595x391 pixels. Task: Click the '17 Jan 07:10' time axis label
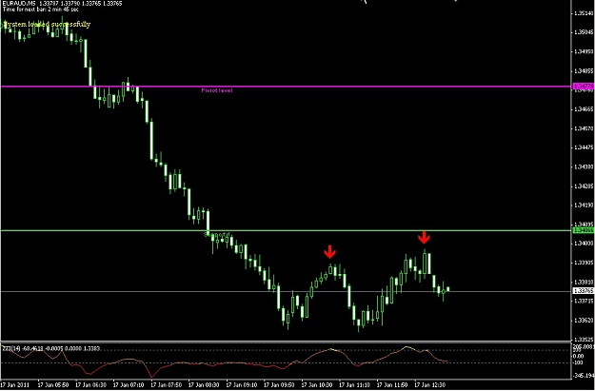129,385
